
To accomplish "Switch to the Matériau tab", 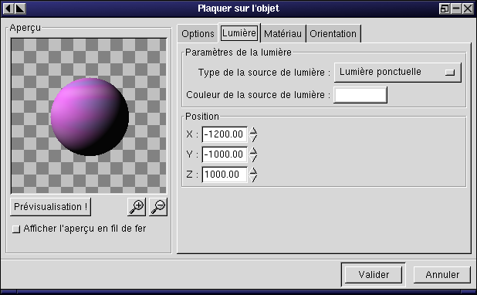I will click(x=282, y=33).
